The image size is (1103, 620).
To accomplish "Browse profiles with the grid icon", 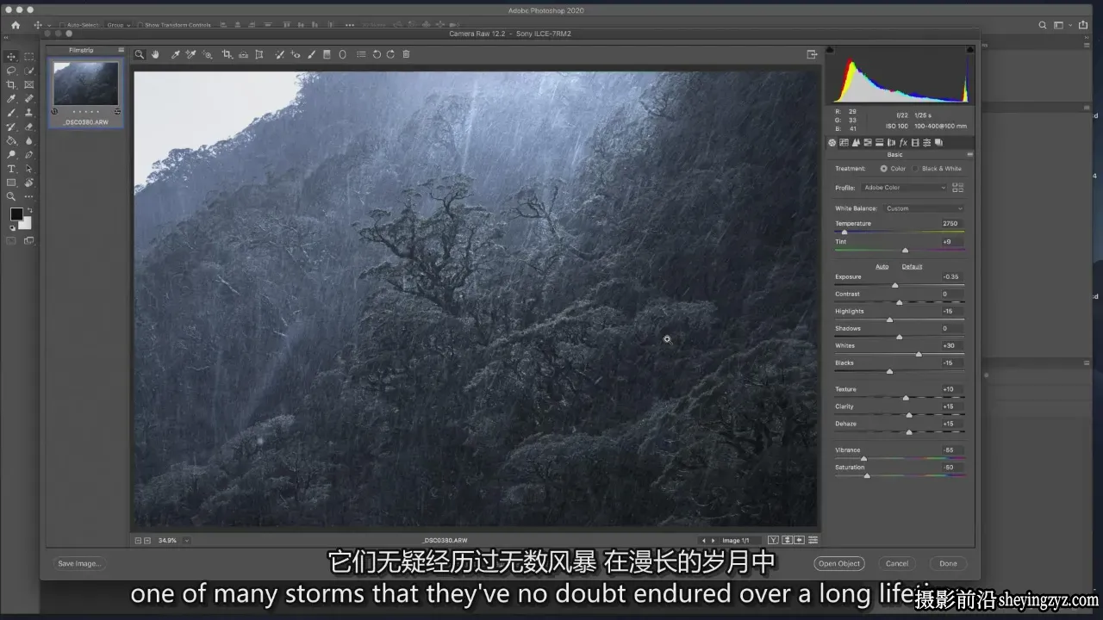I will click(x=958, y=188).
